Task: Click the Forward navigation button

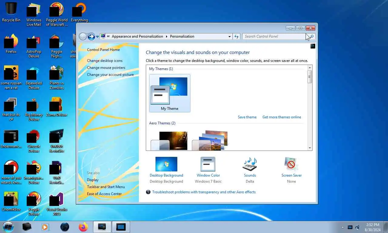Action: pos(91,36)
